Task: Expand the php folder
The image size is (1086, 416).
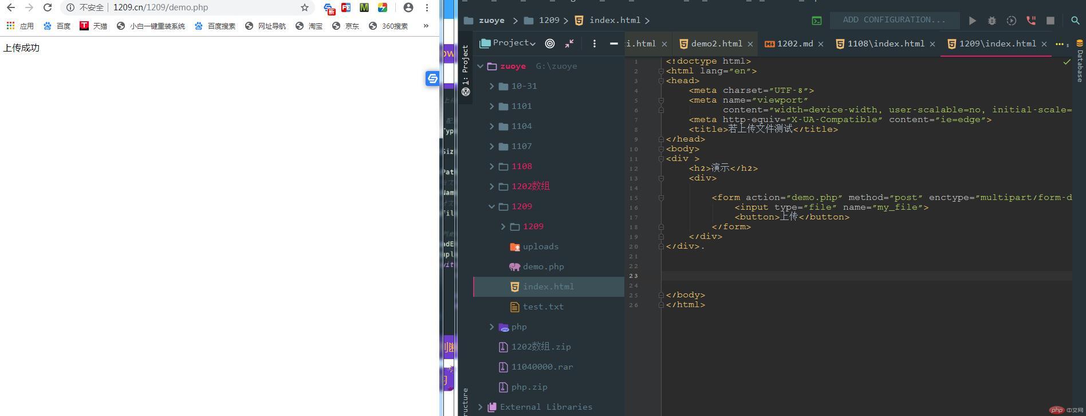Action: (492, 327)
